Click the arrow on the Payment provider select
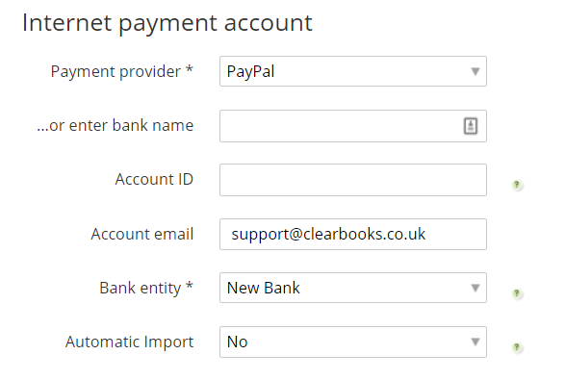 (x=475, y=72)
